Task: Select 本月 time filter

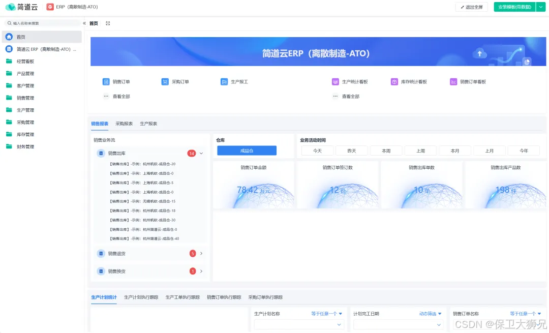Action: [x=455, y=150]
